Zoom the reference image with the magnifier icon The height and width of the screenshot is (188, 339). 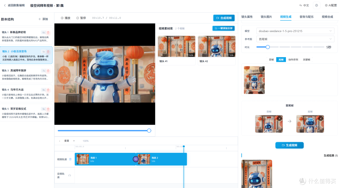coord(261,69)
